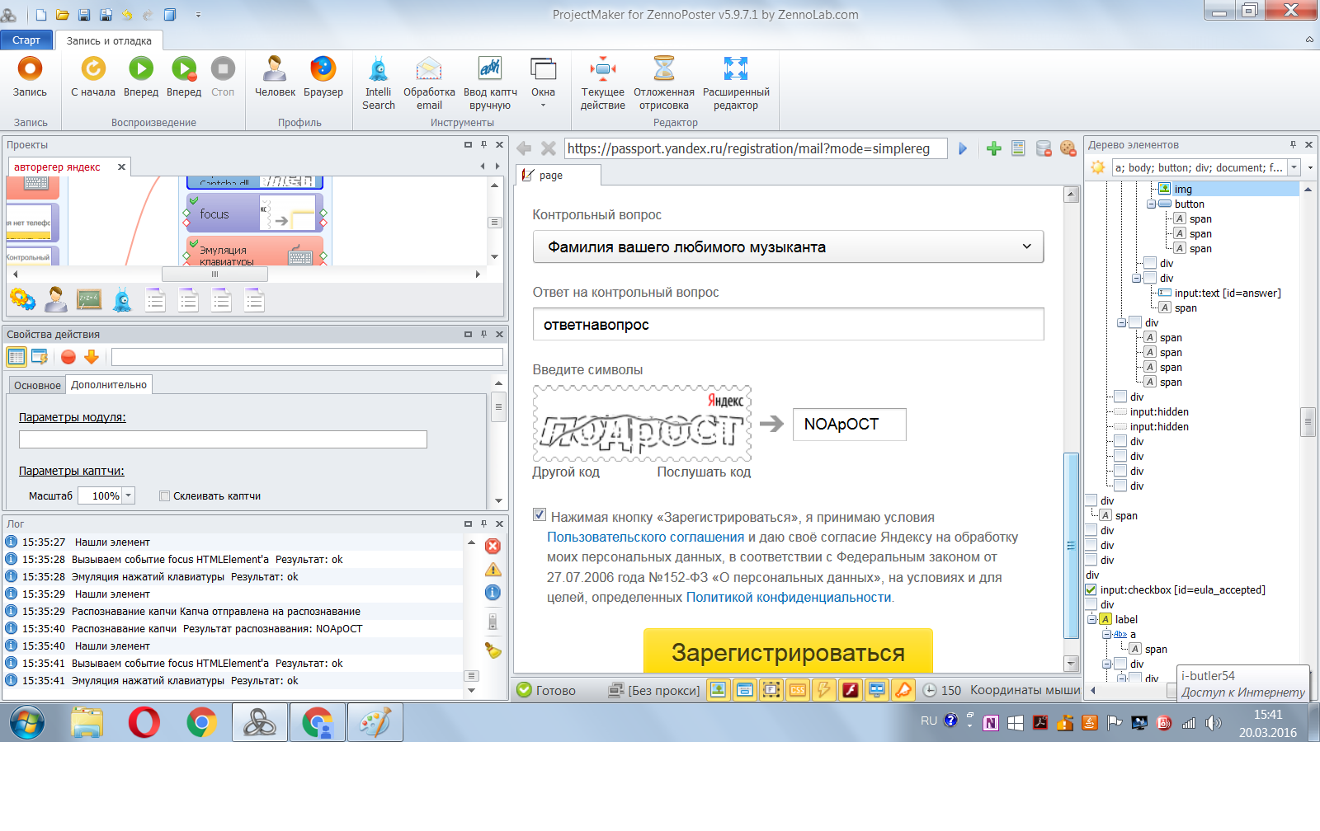Switch to the Дополнительно tab
Viewport: 1320px width, 831px height.
(x=109, y=385)
